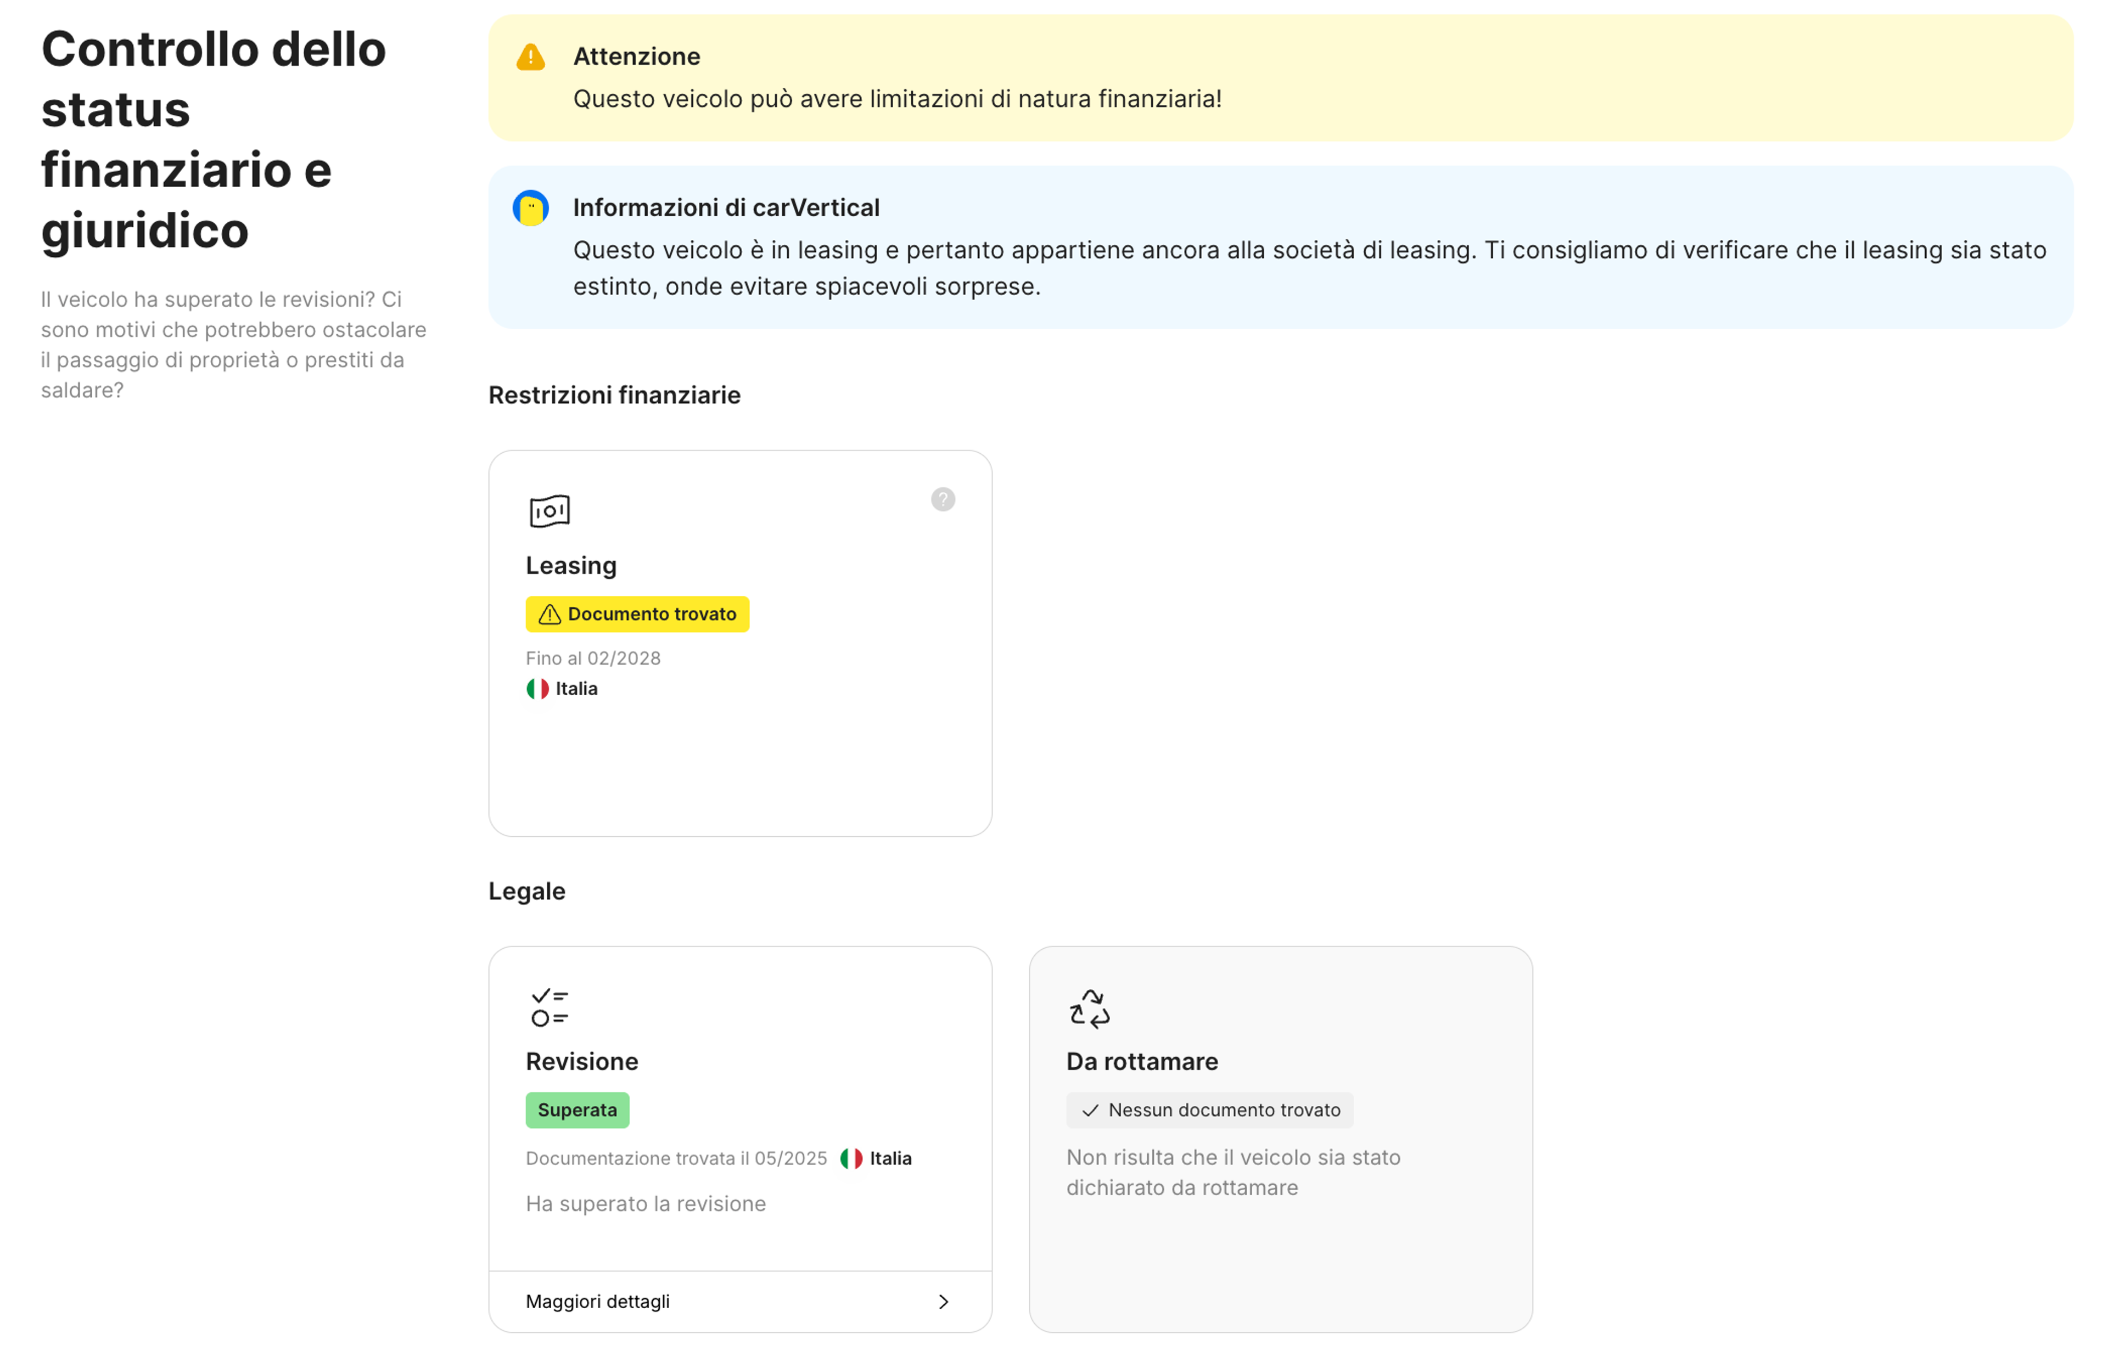The height and width of the screenshot is (1357, 2108).
Task: Click the Legale section heading
Action: pyautogui.click(x=527, y=892)
